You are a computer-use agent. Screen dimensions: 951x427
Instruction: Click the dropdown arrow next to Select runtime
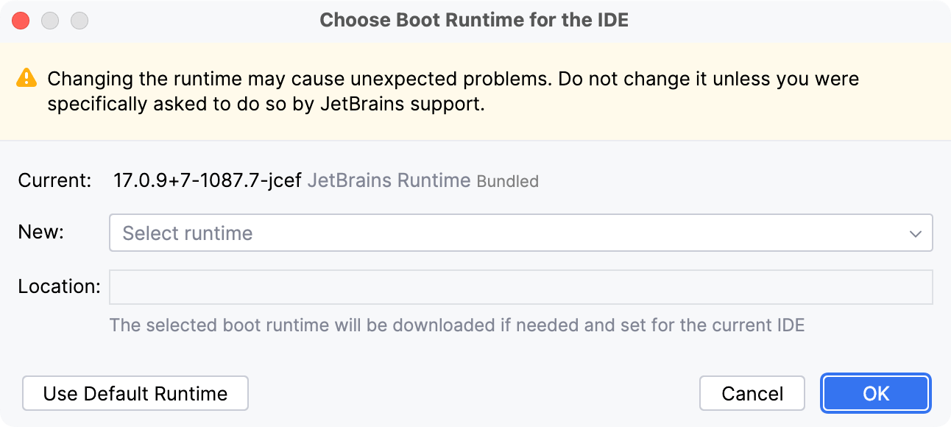[x=916, y=233]
